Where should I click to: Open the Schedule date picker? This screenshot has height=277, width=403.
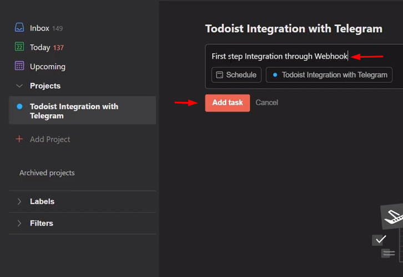point(236,75)
